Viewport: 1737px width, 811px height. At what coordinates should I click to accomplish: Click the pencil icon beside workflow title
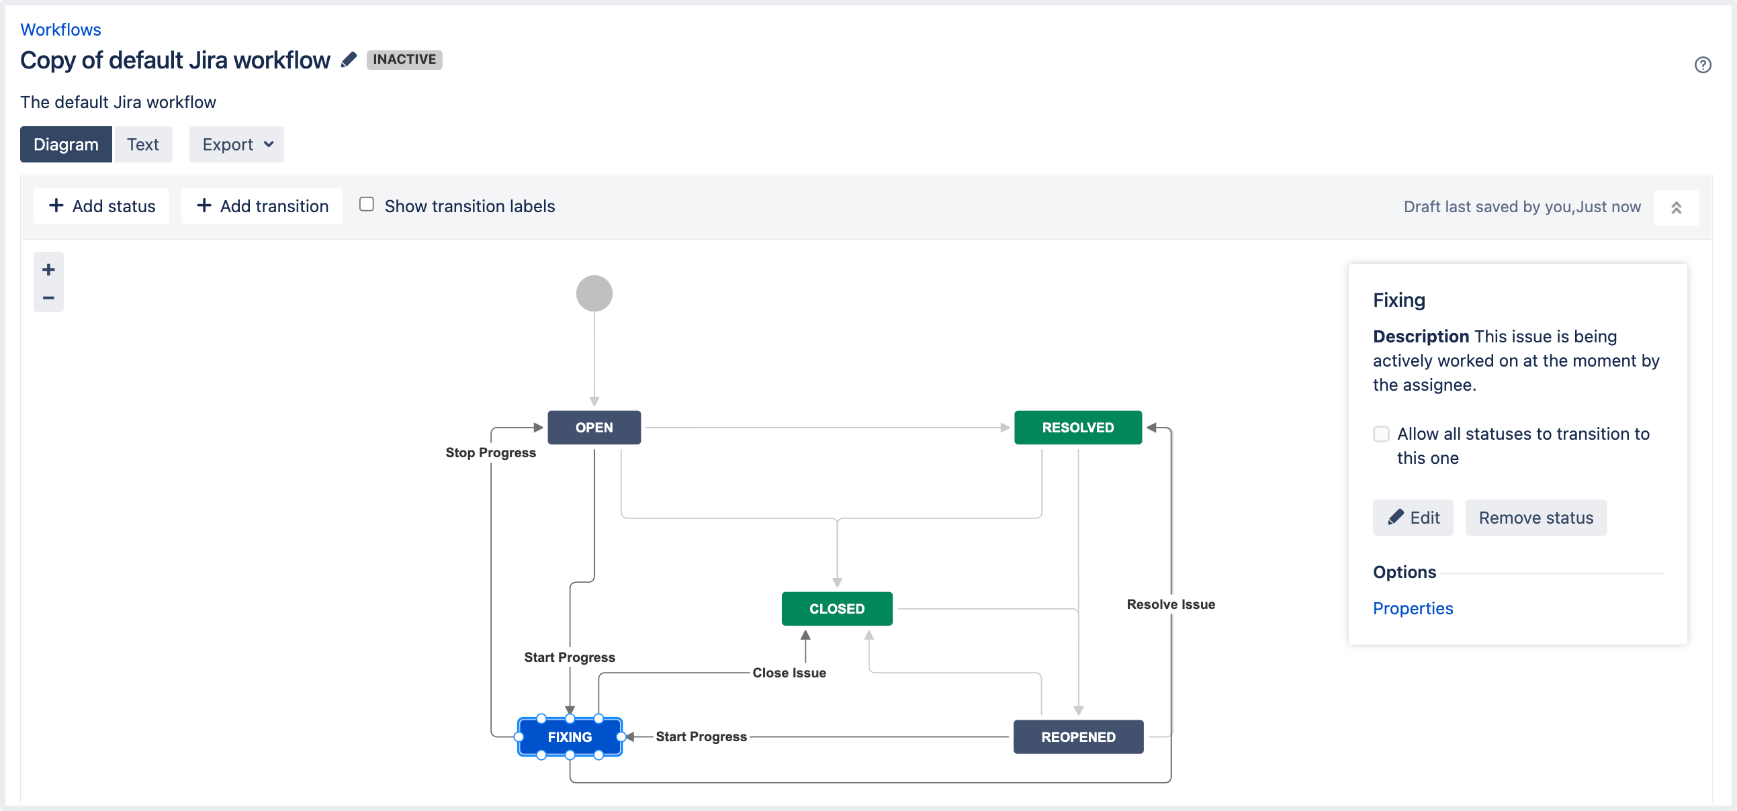[349, 60]
